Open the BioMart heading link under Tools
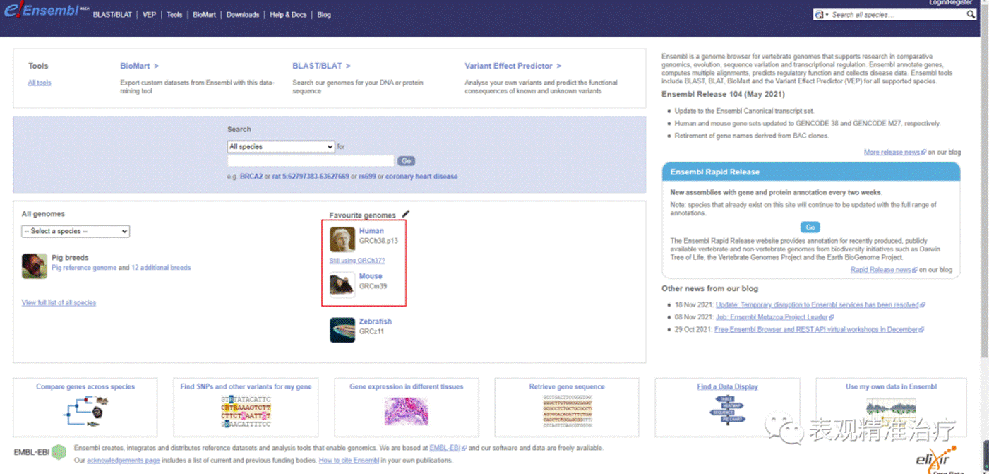989x474 pixels. [139, 66]
